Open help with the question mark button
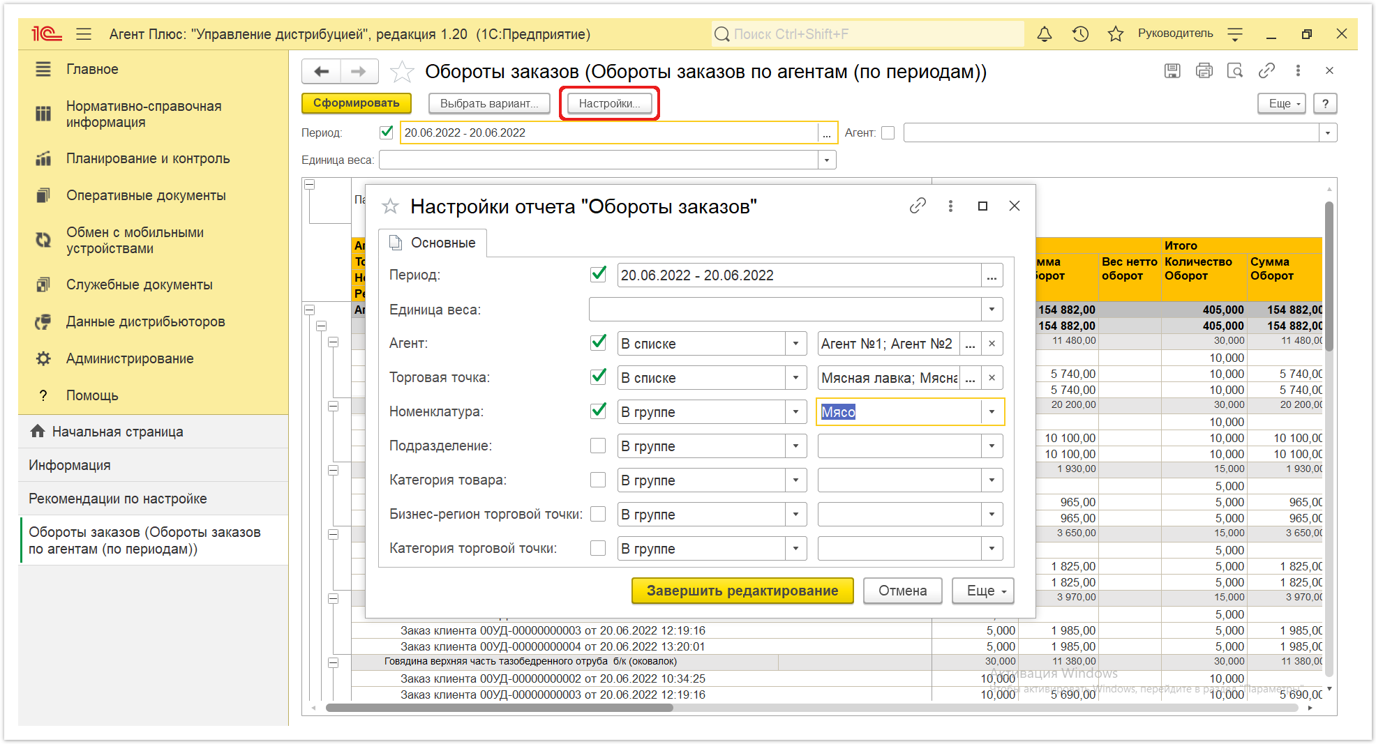 click(x=1325, y=103)
